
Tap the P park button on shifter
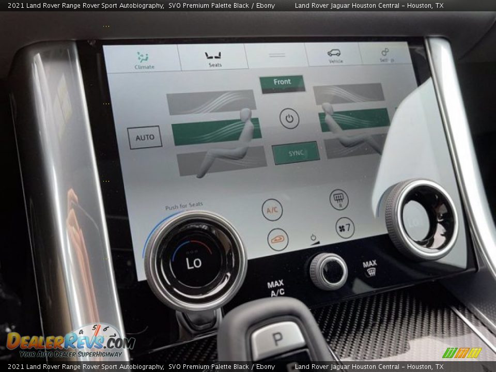(278, 339)
